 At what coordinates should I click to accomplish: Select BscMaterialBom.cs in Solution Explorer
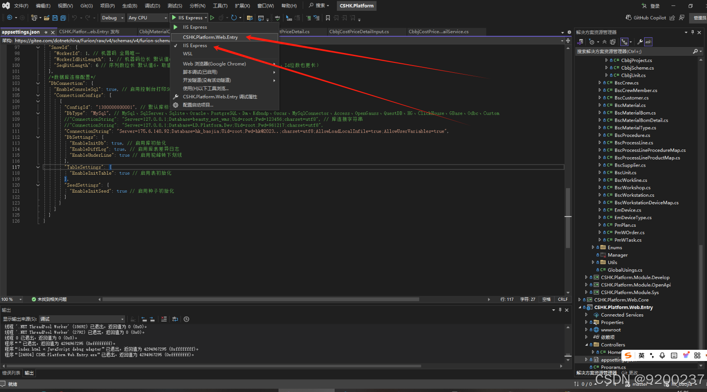click(635, 113)
